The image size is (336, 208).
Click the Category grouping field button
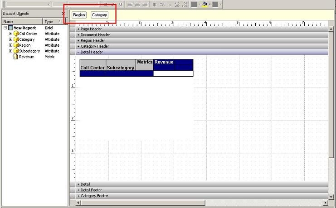[99, 15]
